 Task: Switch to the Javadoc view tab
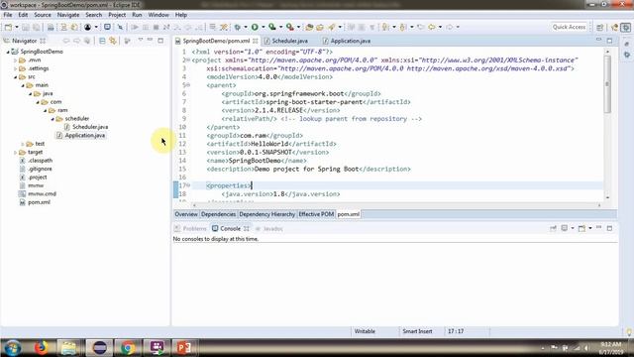point(269,229)
